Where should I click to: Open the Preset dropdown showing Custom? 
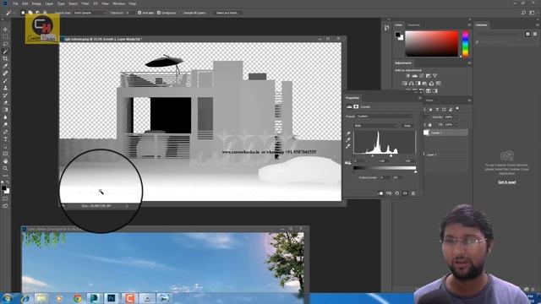pyautogui.click(x=385, y=117)
